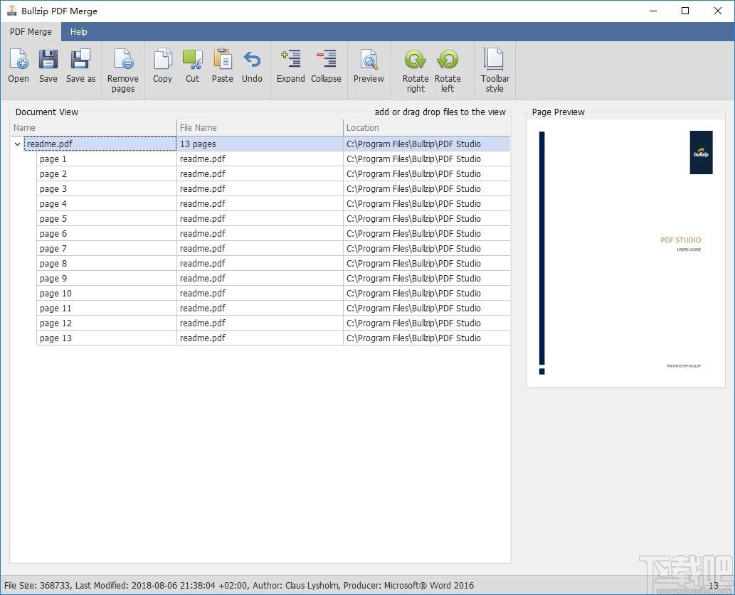
Task: Select page 10 in the document tree
Action: pos(55,294)
